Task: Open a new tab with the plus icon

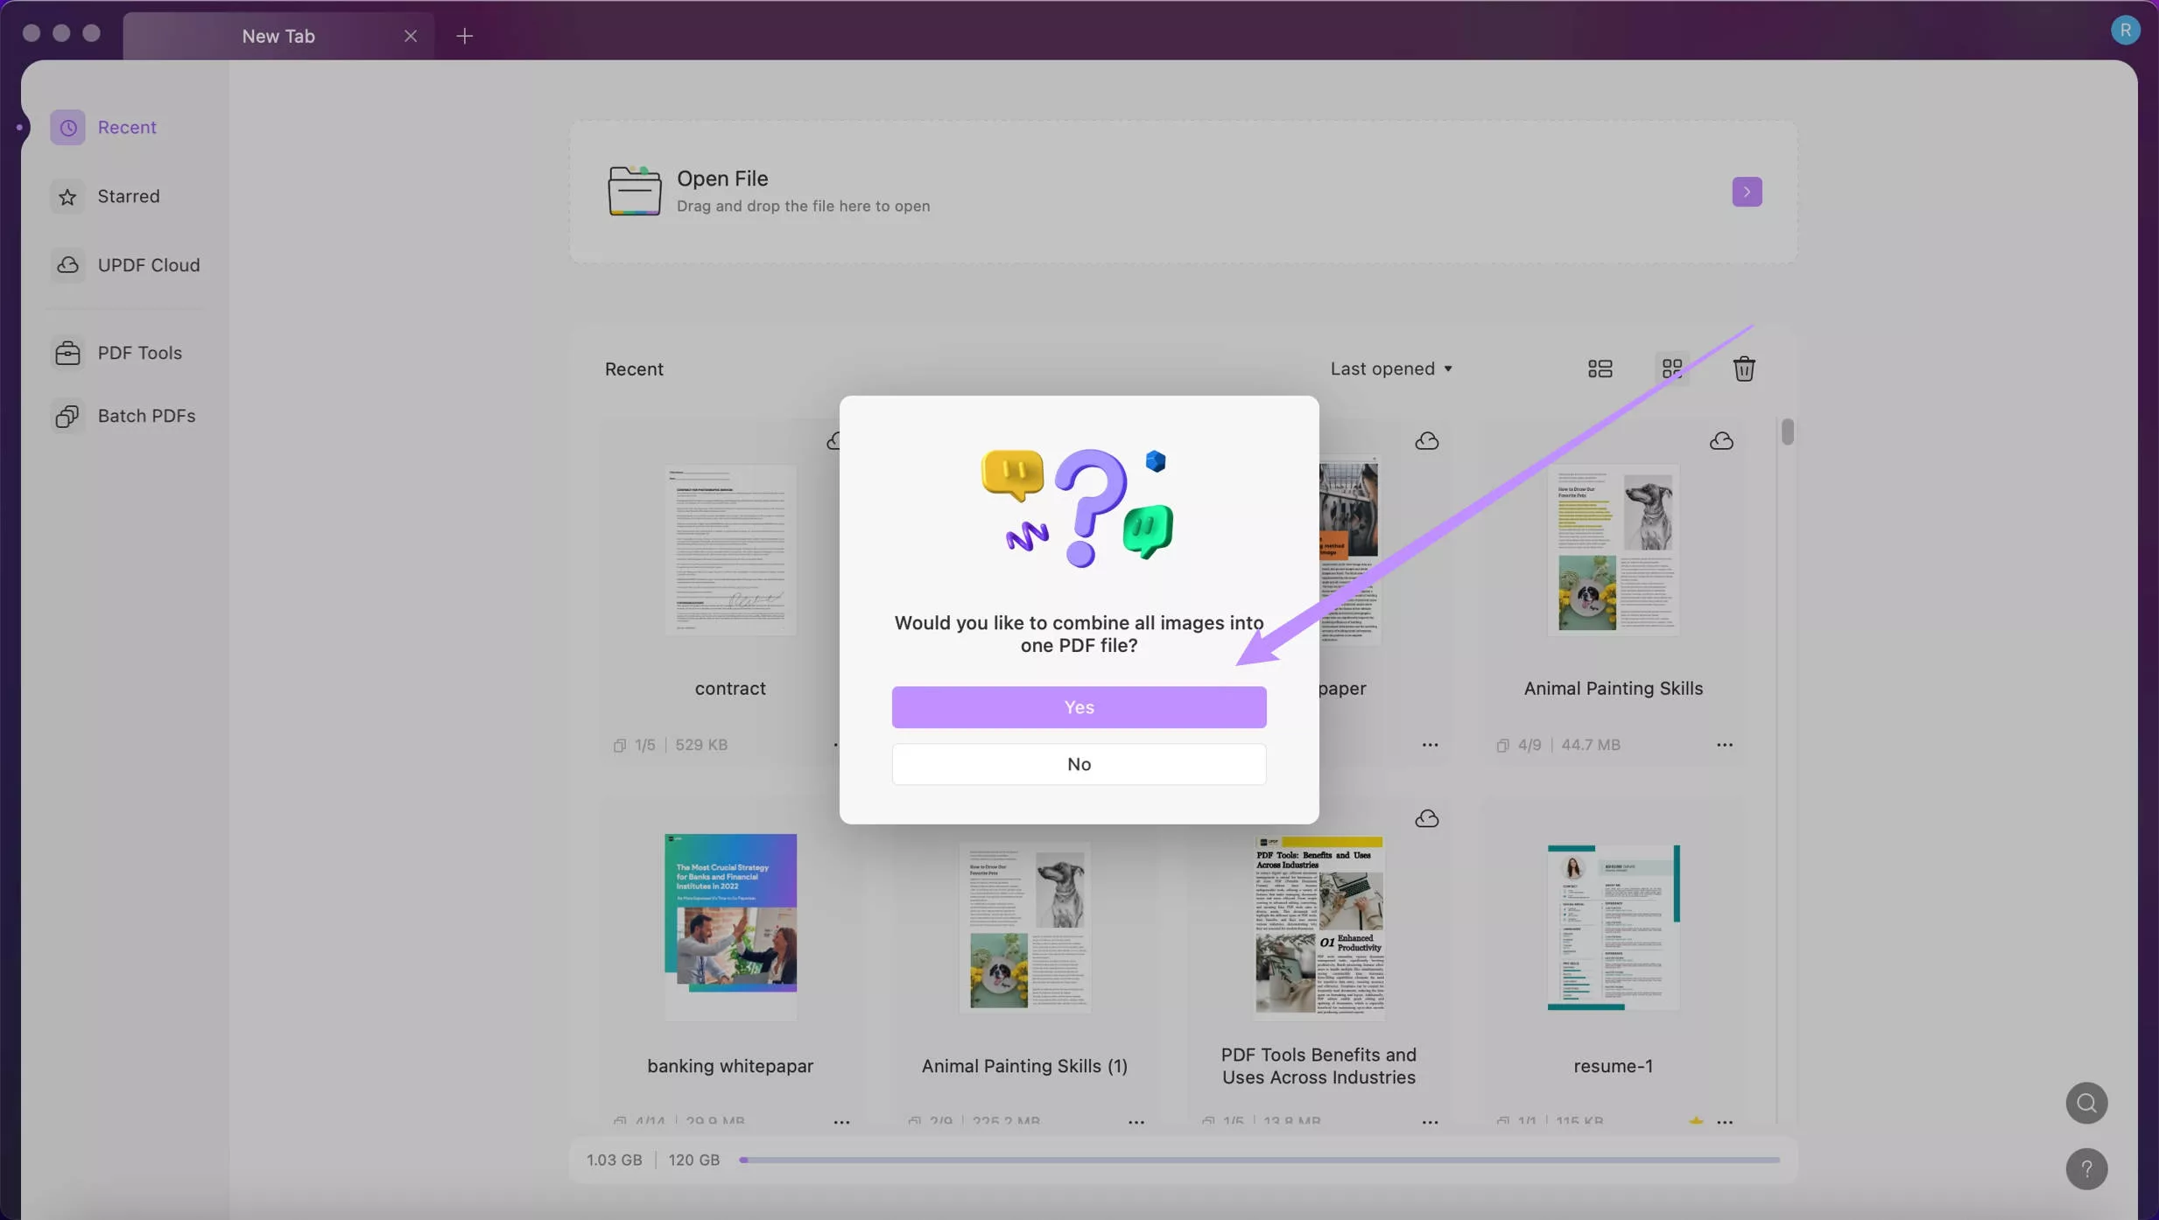Action: (464, 36)
